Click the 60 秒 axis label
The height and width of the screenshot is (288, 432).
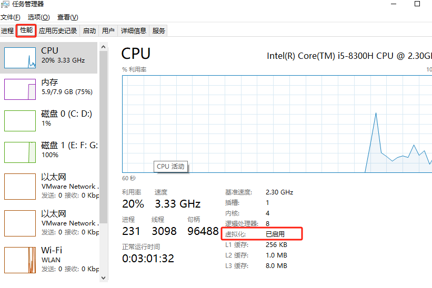[x=129, y=178]
